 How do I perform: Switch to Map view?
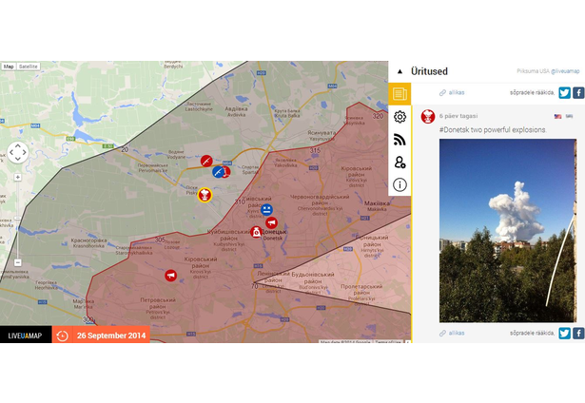tap(9, 67)
